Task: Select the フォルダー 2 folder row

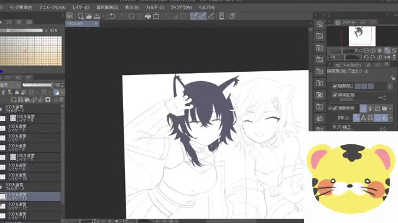Action: coord(30,109)
